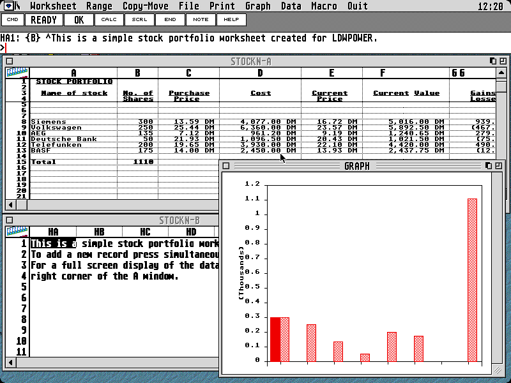Image resolution: width=511 pixels, height=383 pixels.
Task: Click the STOCKN-B left scroll arrow
Action: (10, 363)
